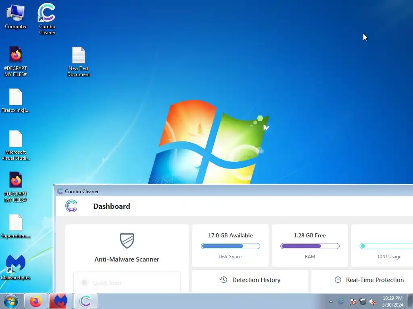Click the 17.0 GB Available text

click(x=230, y=235)
